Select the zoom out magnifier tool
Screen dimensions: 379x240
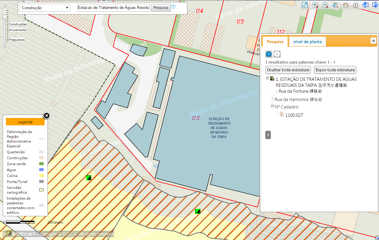coord(325,5)
